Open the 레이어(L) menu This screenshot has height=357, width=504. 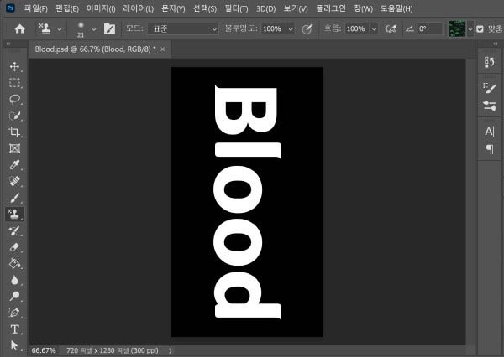pyautogui.click(x=138, y=8)
